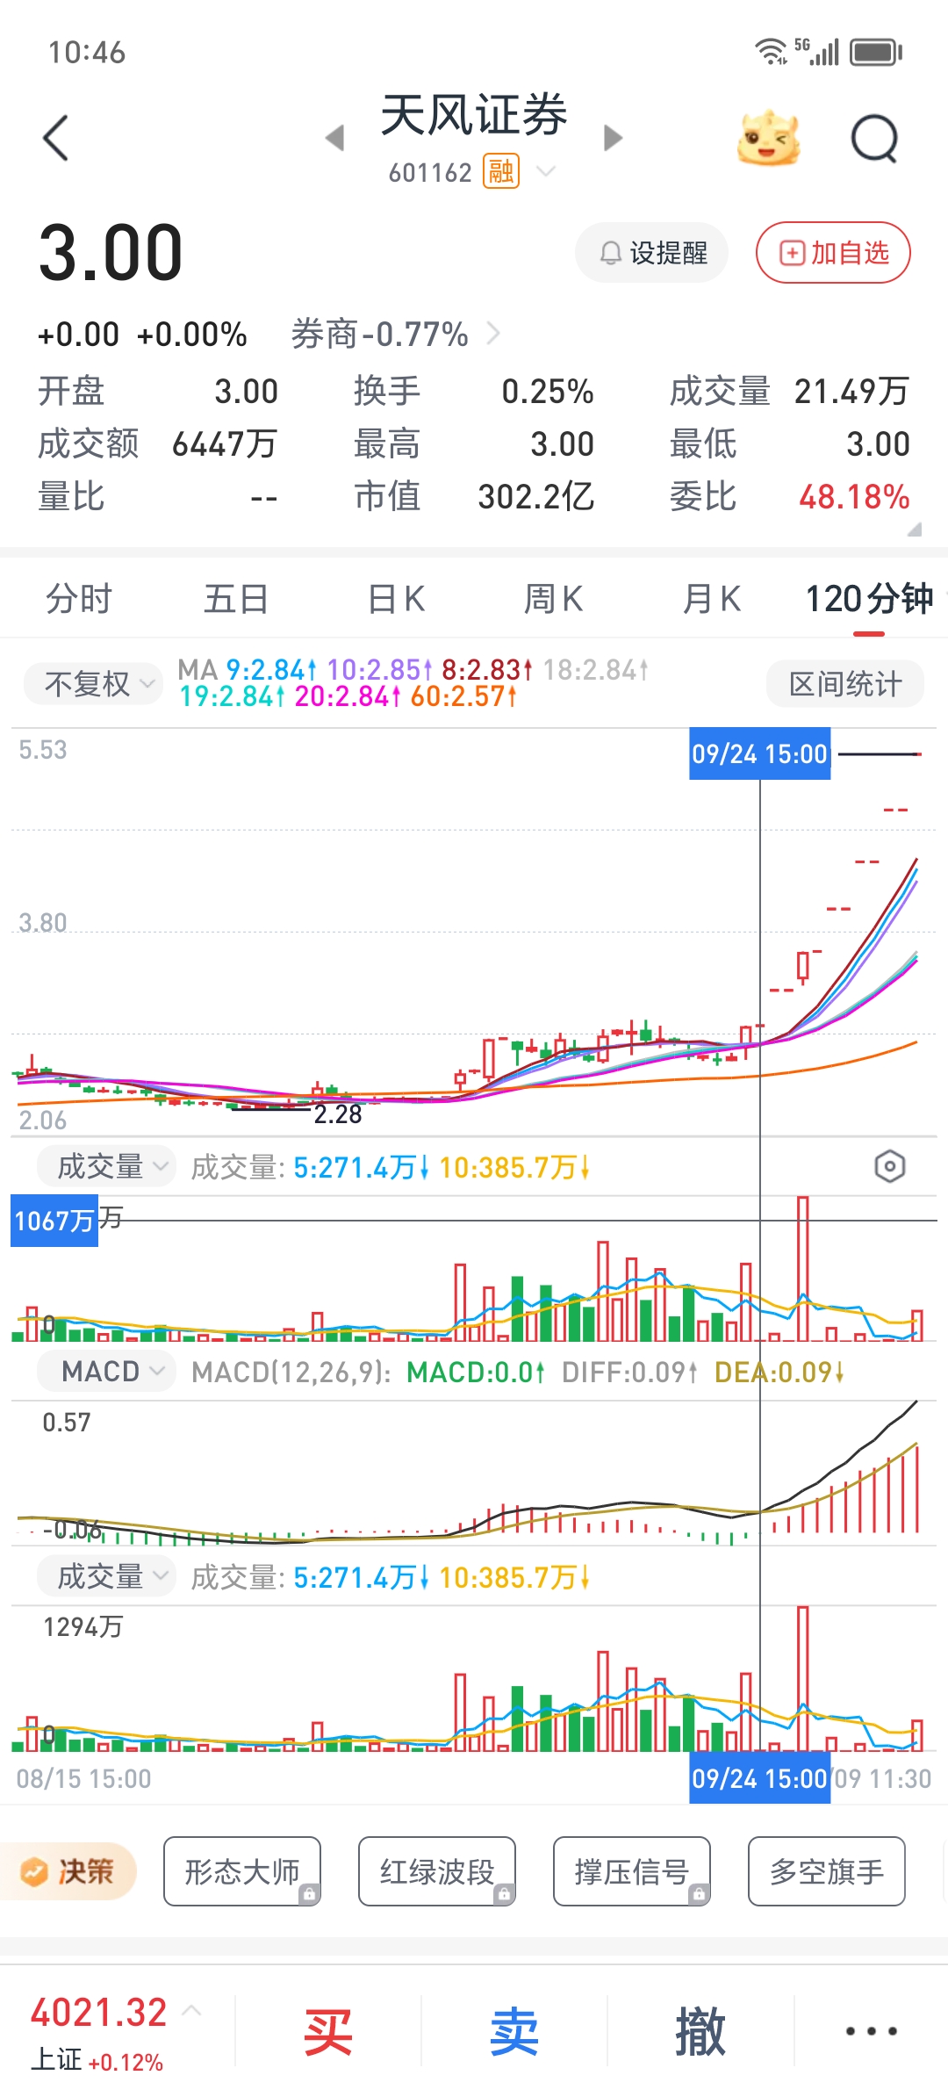Viewport: 948px width, 2097px height.
Task: Expand quote details corner triangle
Action: 914,529
